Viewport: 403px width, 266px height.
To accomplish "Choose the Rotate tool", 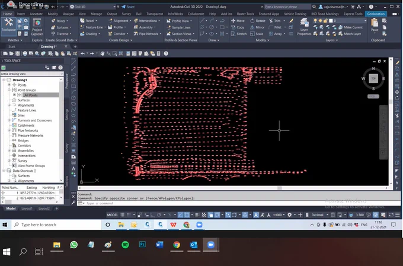I will point(258,21).
